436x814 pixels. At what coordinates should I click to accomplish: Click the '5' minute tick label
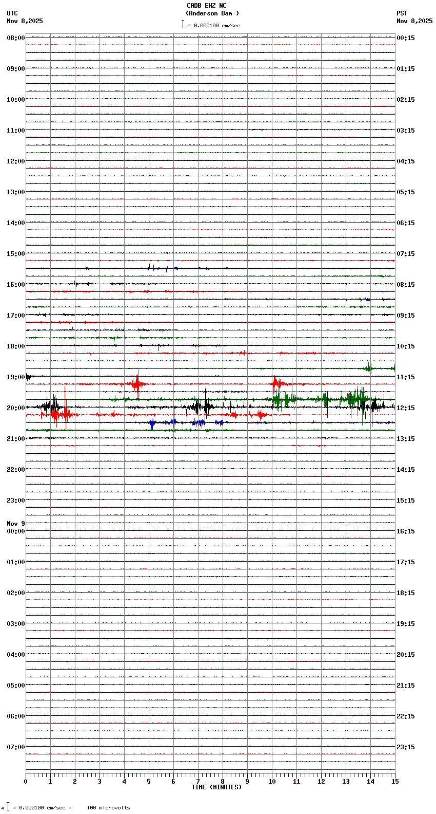(149, 782)
